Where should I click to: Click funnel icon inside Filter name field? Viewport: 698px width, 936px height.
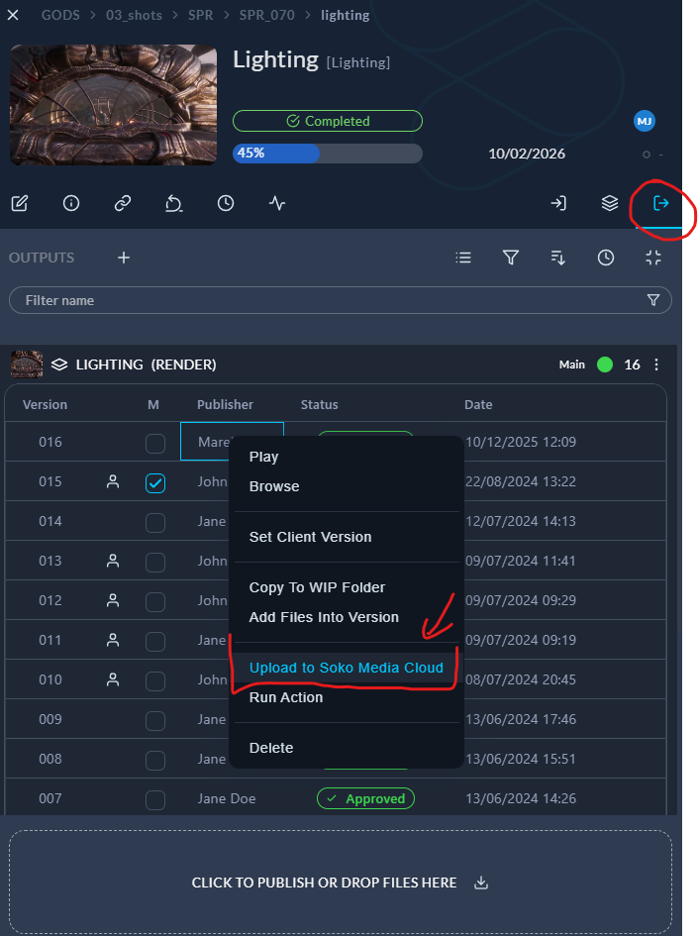point(653,300)
